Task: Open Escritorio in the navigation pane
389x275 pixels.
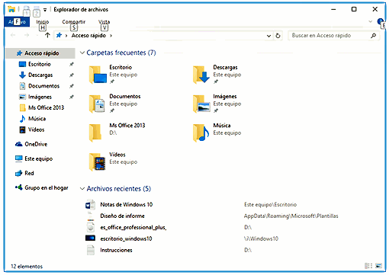Action: [40, 64]
